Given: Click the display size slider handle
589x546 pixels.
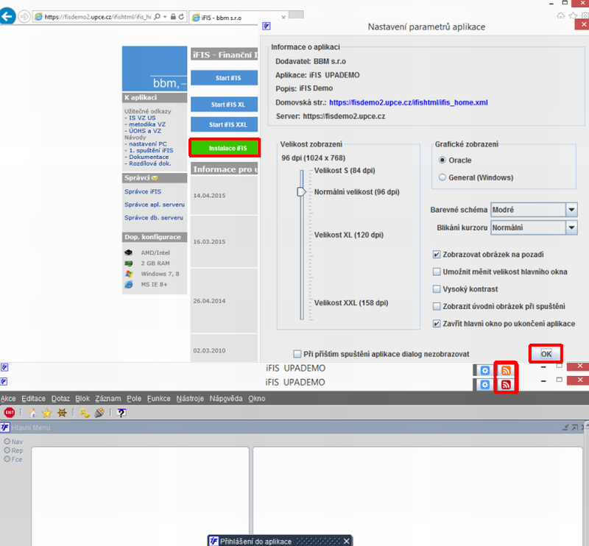Looking at the screenshot, I should coord(301,192).
